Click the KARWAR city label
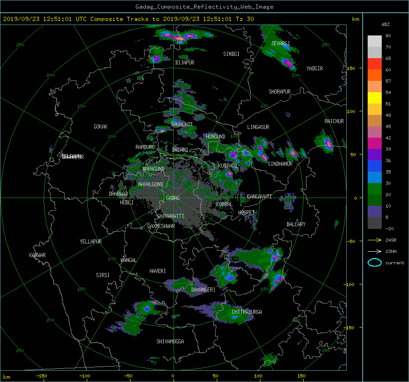Image resolution: width=409 pixels, height=382 pixels. coord(37,255)
